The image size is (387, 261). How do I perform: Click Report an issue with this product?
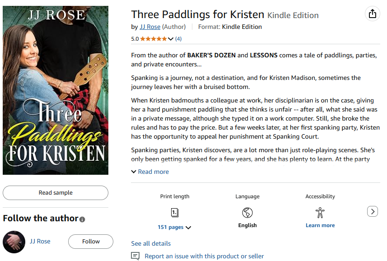click(204, 256)
